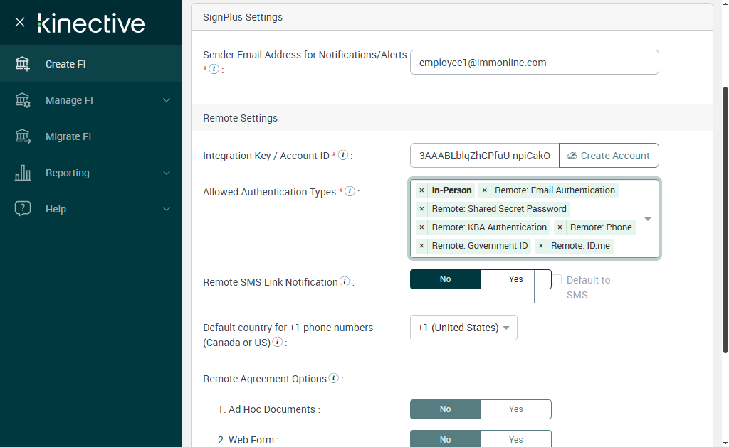
Task: Expand the Reporting menu chevron
Action: [167, 173]
